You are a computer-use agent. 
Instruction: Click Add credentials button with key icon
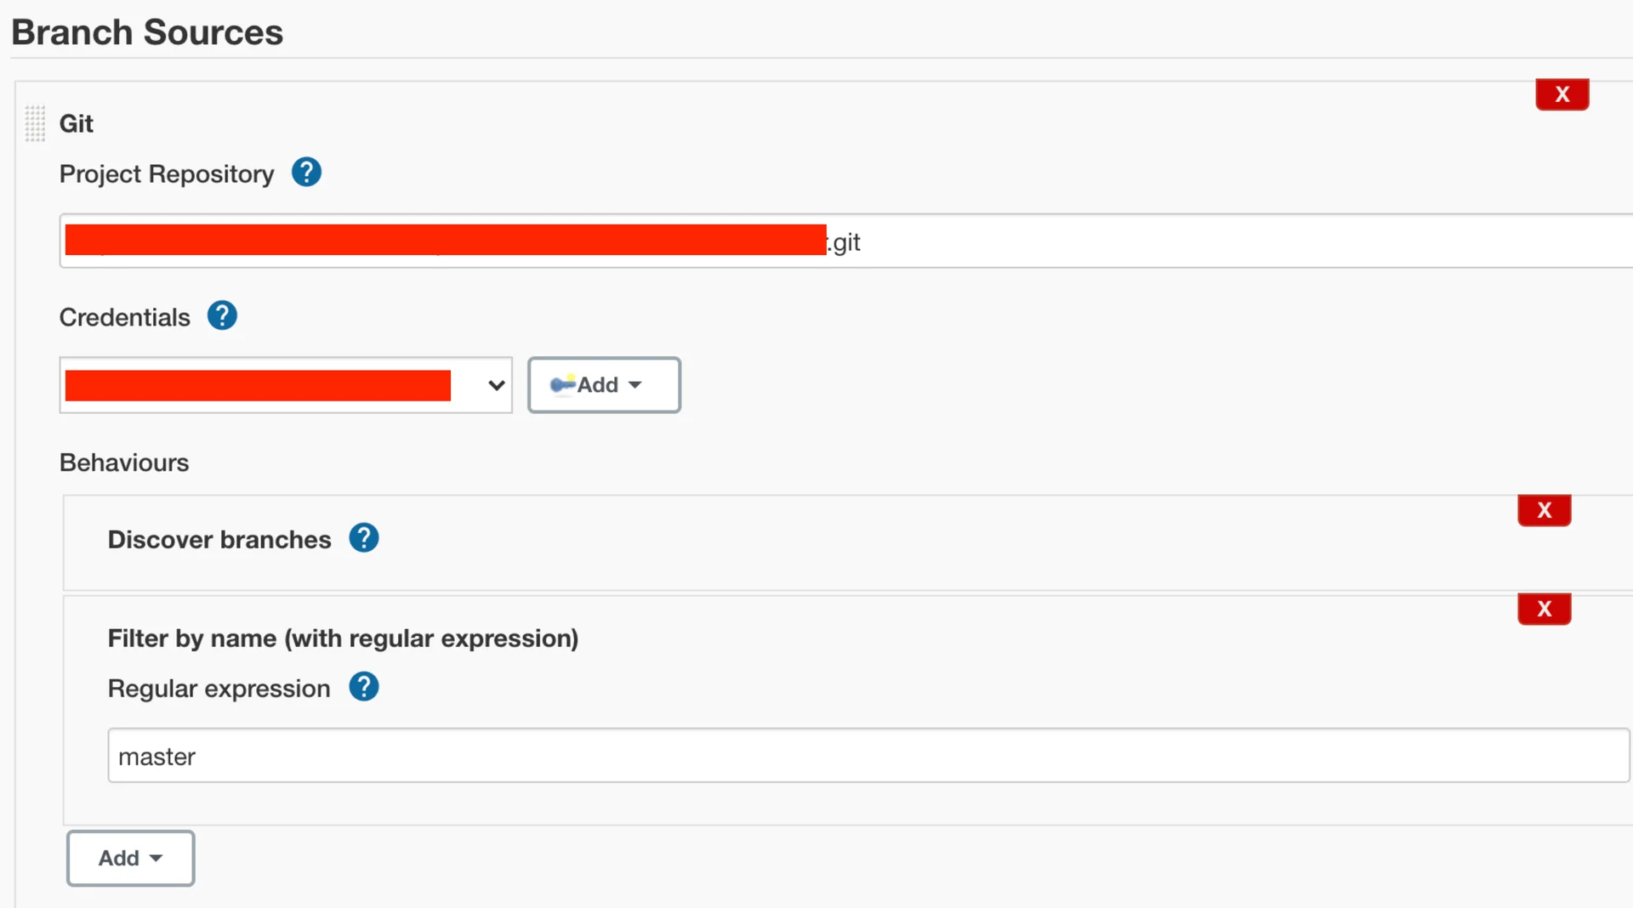(604, 385)
